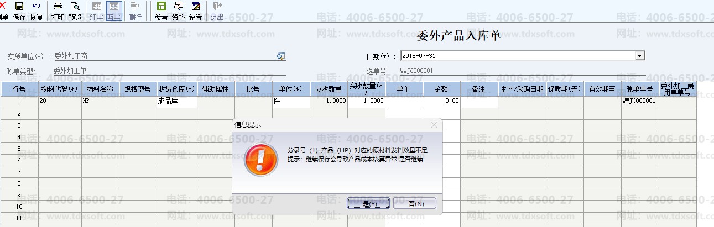The height and width of the screenshot is (227, 714).
Task: Open the 参考 (Reference) tool
Action: (x=161, y=11)
